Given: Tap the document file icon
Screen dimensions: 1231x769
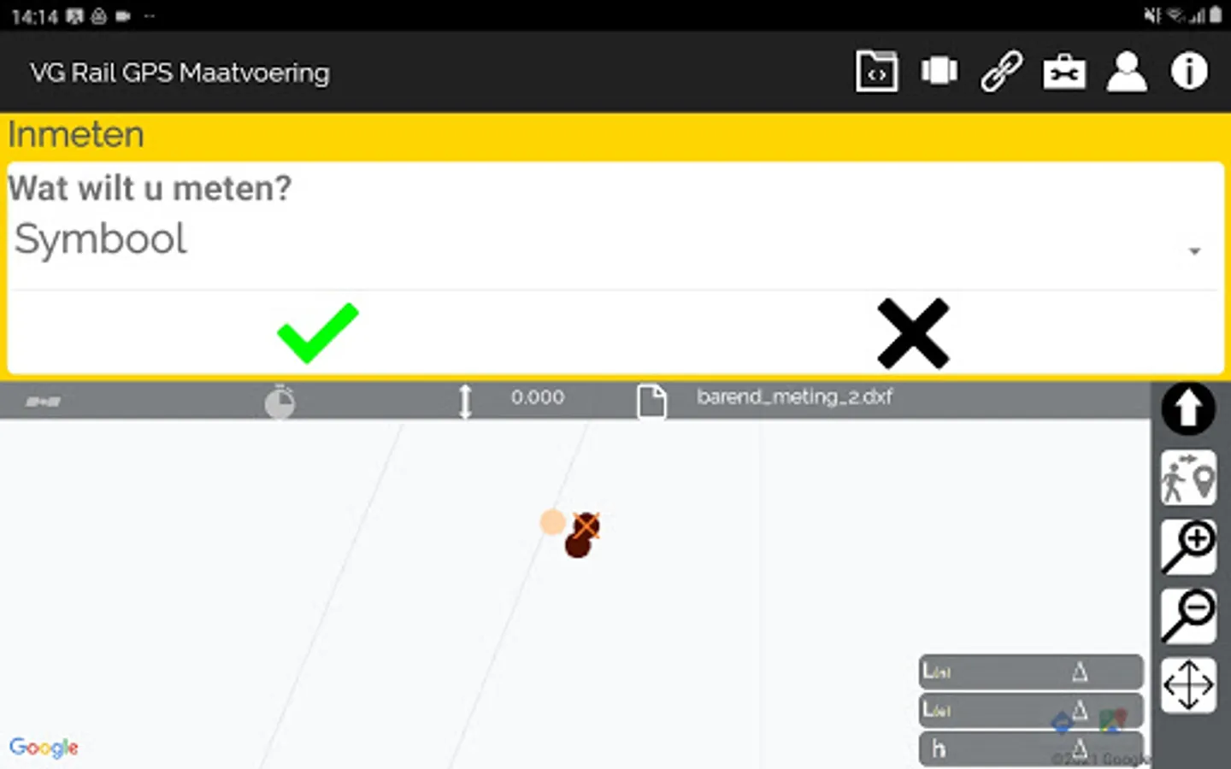Looking at the screenshot, I should coord(651,401).
